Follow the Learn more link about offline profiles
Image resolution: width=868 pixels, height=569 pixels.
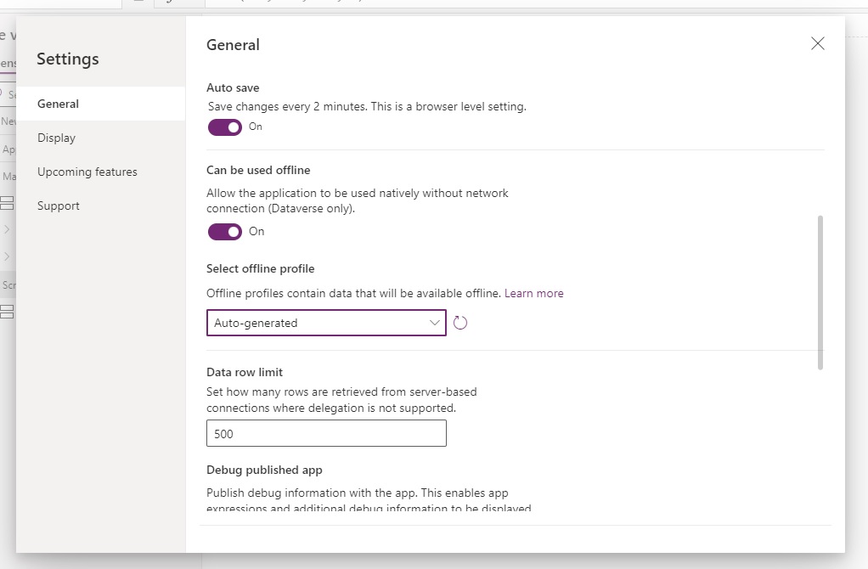[533, 293]
